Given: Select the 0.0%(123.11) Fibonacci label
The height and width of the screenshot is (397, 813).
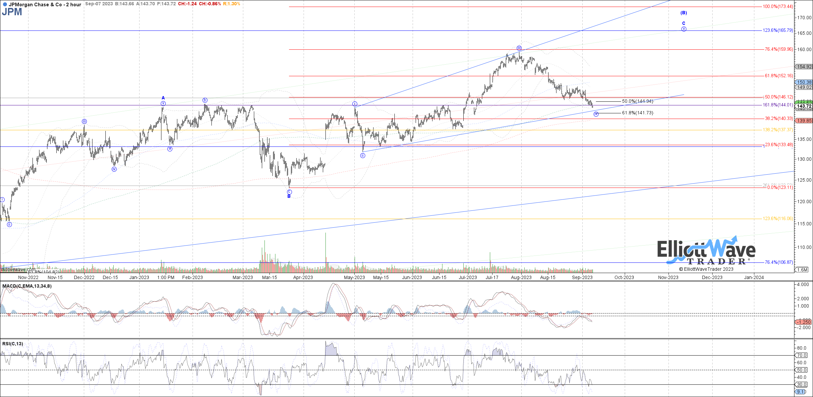Looking at the screenshot, I should 780,188.
